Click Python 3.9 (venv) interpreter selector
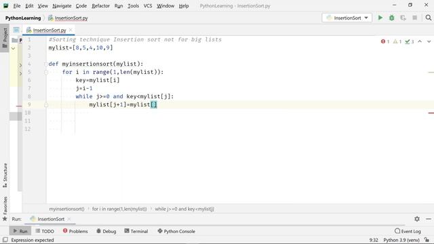 tap(401, 240)
